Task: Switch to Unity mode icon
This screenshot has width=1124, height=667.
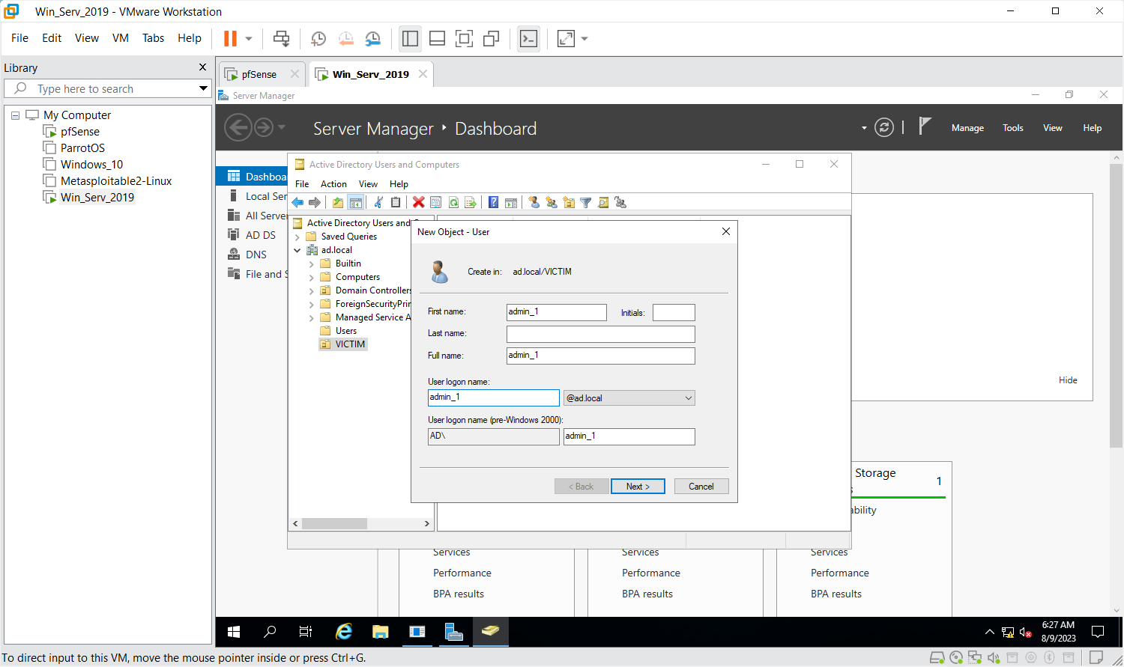Action: click(x=492, y=39)
